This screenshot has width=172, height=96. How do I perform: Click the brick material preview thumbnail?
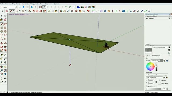pos(149,50)
